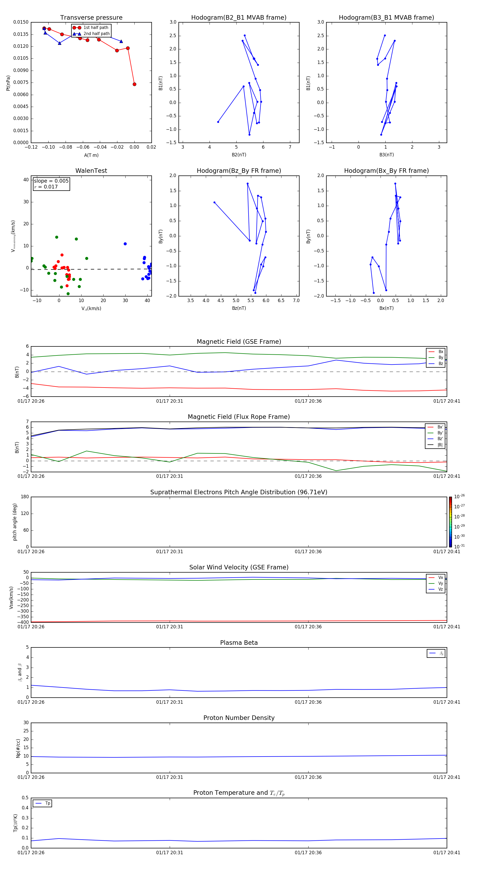
Task: Click the |B| legend entry in Flux Rope plot
Action: point(436,445)
